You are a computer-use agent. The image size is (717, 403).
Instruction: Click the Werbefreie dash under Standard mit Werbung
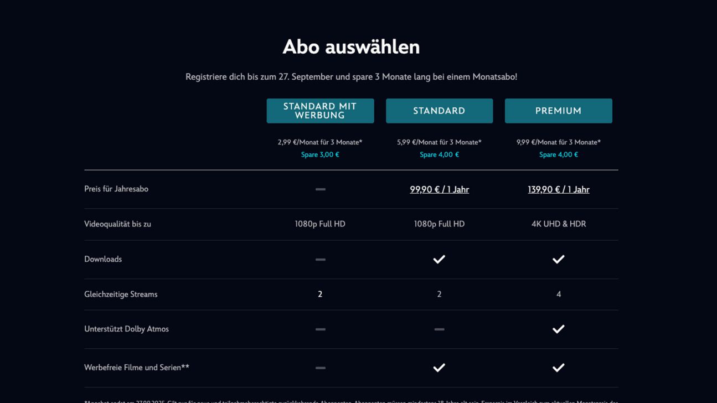(x=320, y=368)
